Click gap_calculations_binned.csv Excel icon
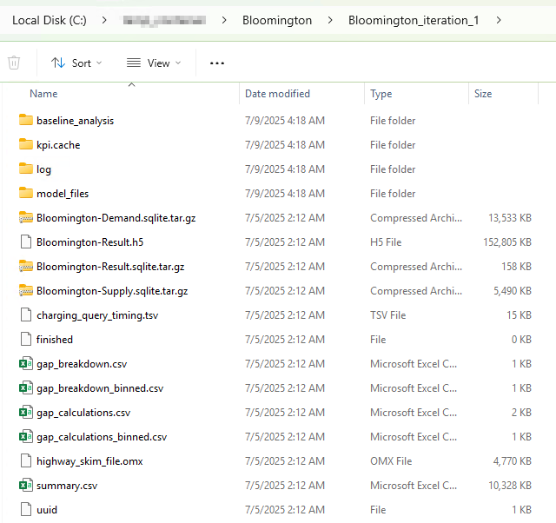Screen dimensions: 556x523 [26, 436]
